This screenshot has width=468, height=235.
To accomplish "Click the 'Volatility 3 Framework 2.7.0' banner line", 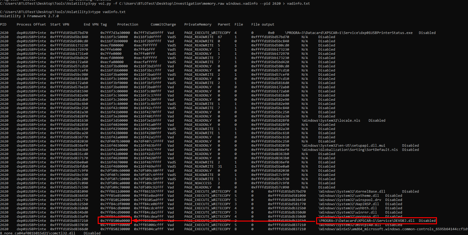I will point(29,16).
